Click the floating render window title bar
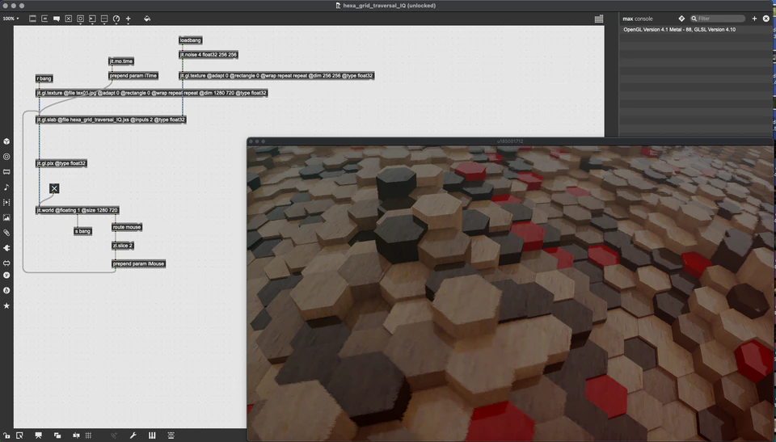The width and height of the screenshot is (776, 442). (511, 141)
